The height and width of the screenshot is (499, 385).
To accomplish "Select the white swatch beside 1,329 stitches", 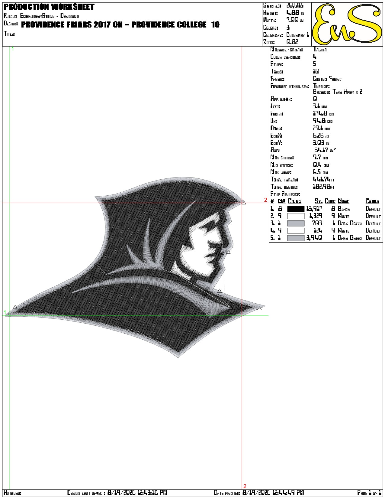I will (296, 216).
